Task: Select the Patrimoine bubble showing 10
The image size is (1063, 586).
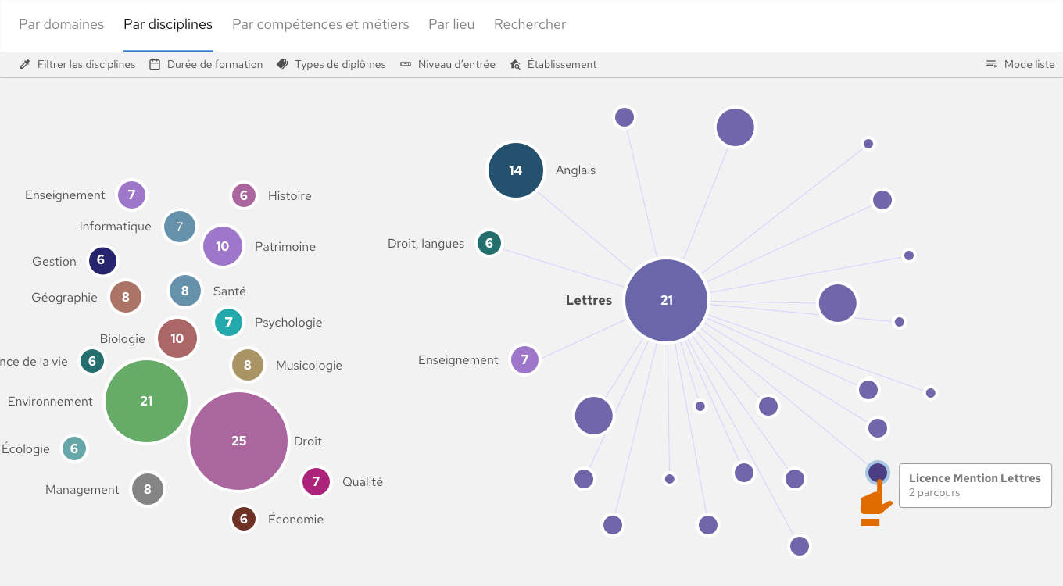Action: [223, 246]
